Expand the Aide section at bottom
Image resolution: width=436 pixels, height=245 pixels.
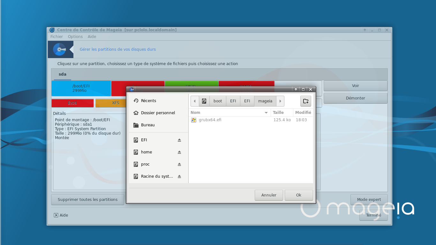[61, 215]
